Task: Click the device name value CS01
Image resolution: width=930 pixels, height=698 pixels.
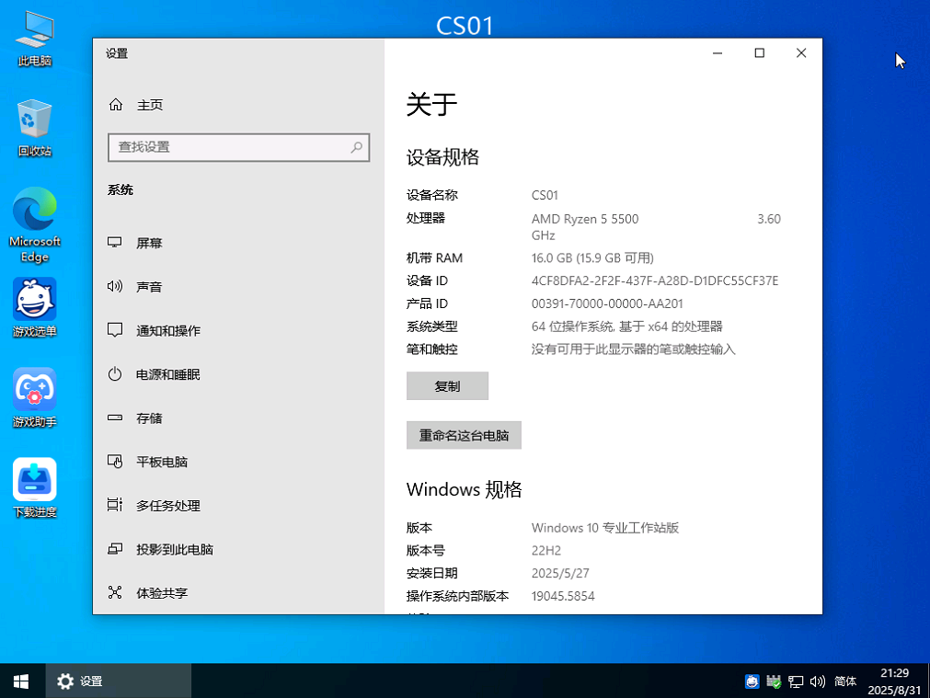Action: (545, 195)
